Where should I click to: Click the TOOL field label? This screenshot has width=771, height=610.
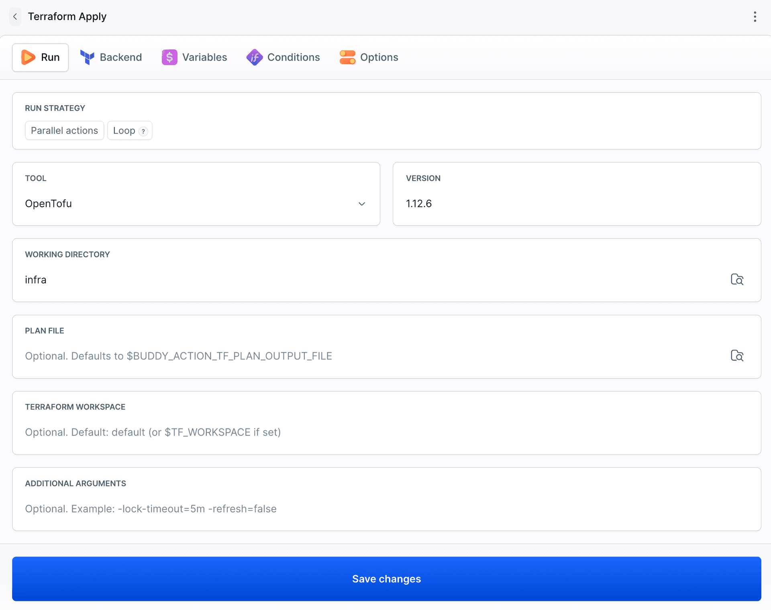pyautogui.click(x=36, y=178)
